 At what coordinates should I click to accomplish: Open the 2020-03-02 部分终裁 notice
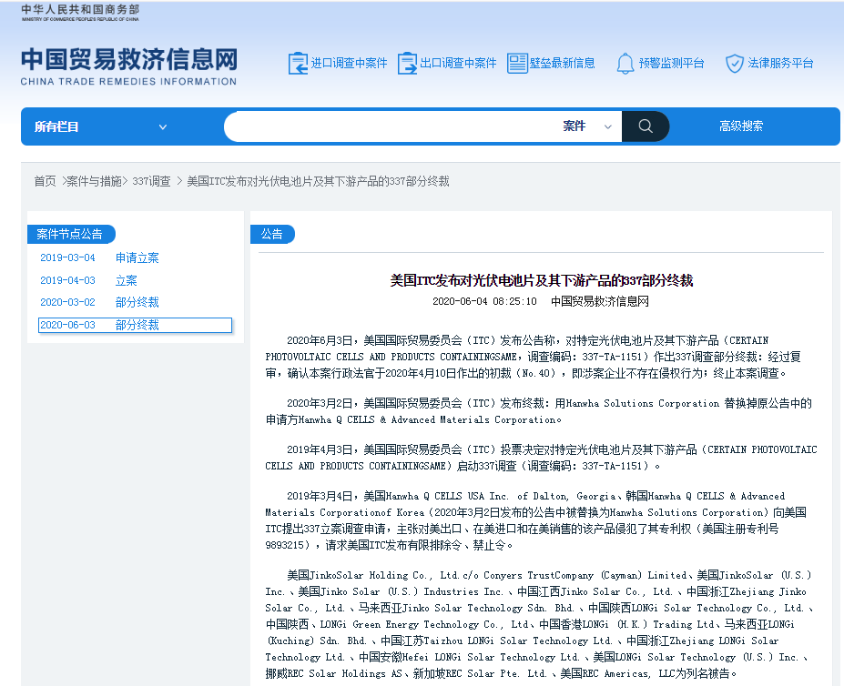pyautogui.click(x=99, y=302)
